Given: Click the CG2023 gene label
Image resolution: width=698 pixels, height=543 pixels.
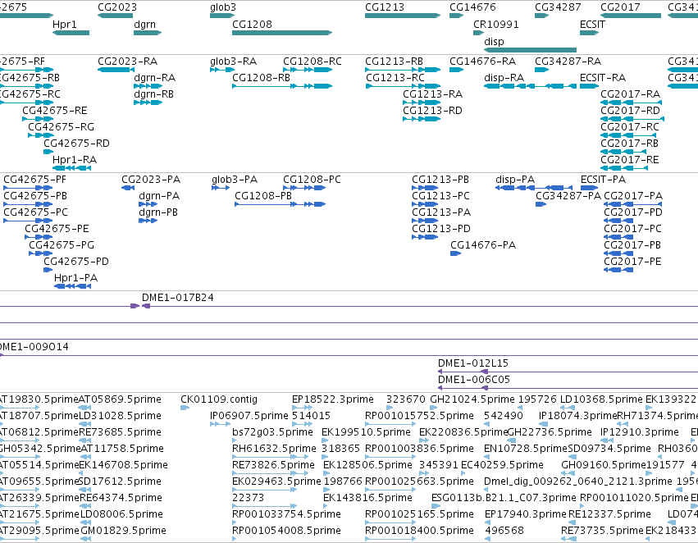Looking at the screenshot, I should pos(117,7).
